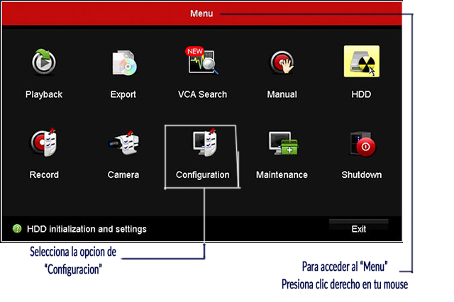The image size is (454, 302).
Task: Click the red NEW badge
Action: 194,51
